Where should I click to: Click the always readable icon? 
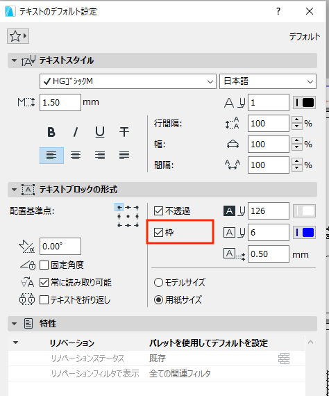(x=27, y=282)
